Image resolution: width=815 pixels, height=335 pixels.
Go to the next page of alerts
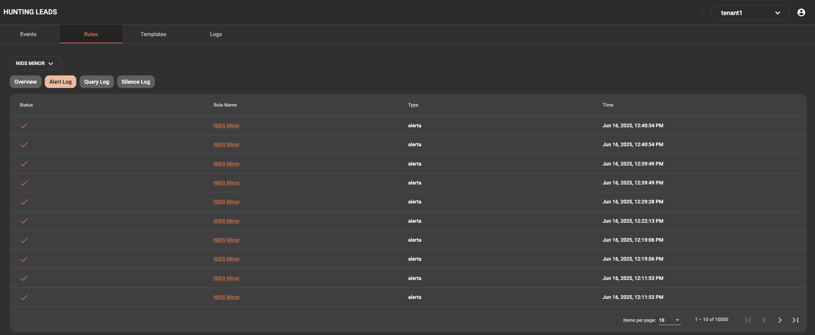pyautogui.click(x=780, y=320)
